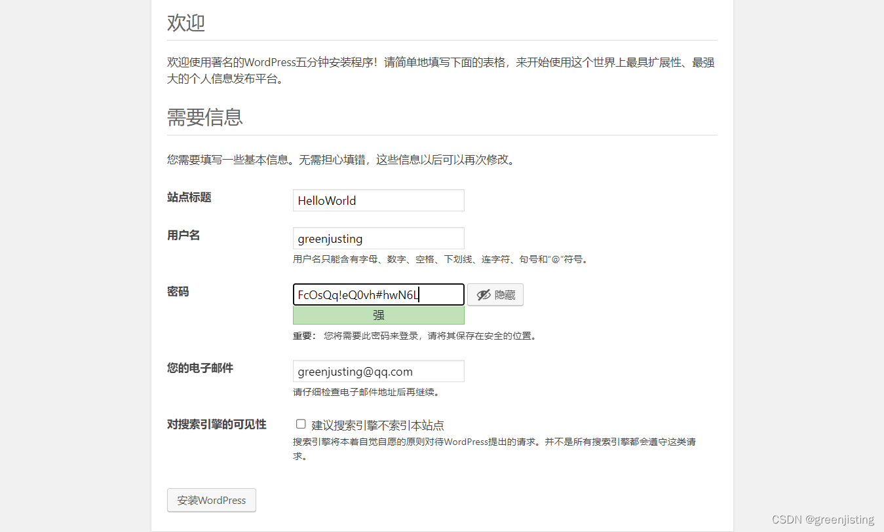Click the 您的电子邮件 label
Viewport: 884px width, 532px height.
click(x=201, y=368)
